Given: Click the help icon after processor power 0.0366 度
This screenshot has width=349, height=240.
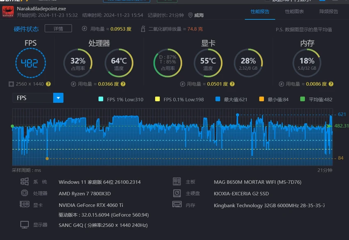Looking at the screenshot, I should tap(123, 84).
